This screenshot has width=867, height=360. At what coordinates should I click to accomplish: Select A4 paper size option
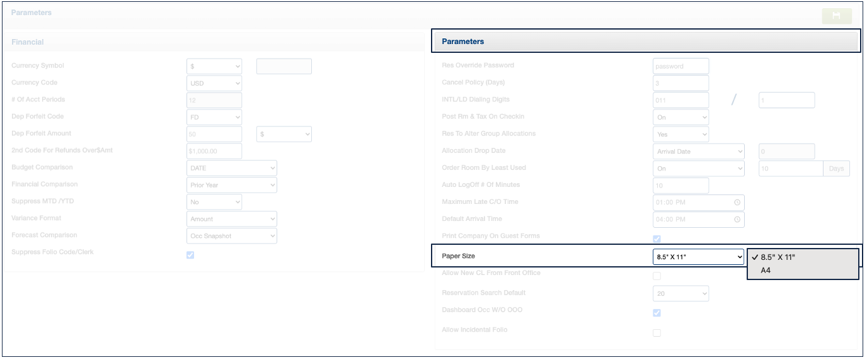pos(766,271)
